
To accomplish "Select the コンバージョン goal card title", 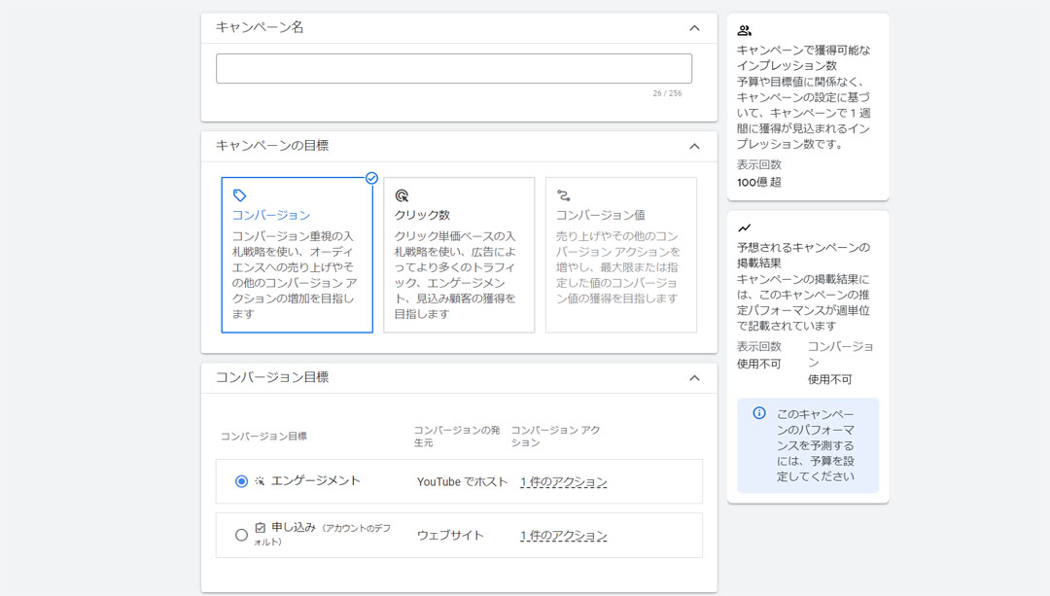I will click(270, 215).
